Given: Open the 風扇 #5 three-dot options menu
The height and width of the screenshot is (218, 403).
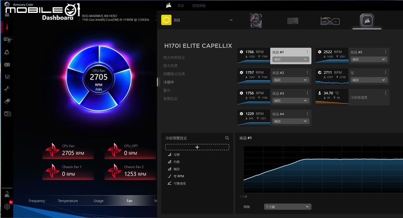Looking at the screenshot, I should click(386, 52).
